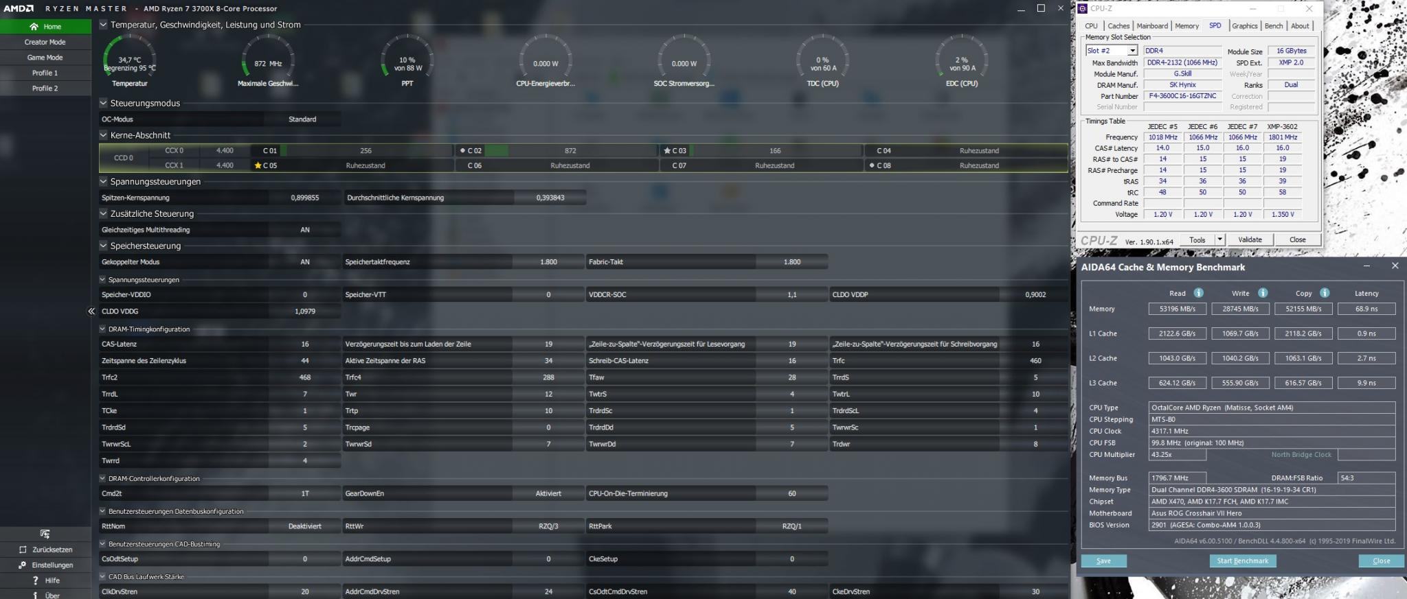Viewport: 1407px width, 599px height.
Task: Click the Copy info icon in AIDA64
Action: (1325, 293)
